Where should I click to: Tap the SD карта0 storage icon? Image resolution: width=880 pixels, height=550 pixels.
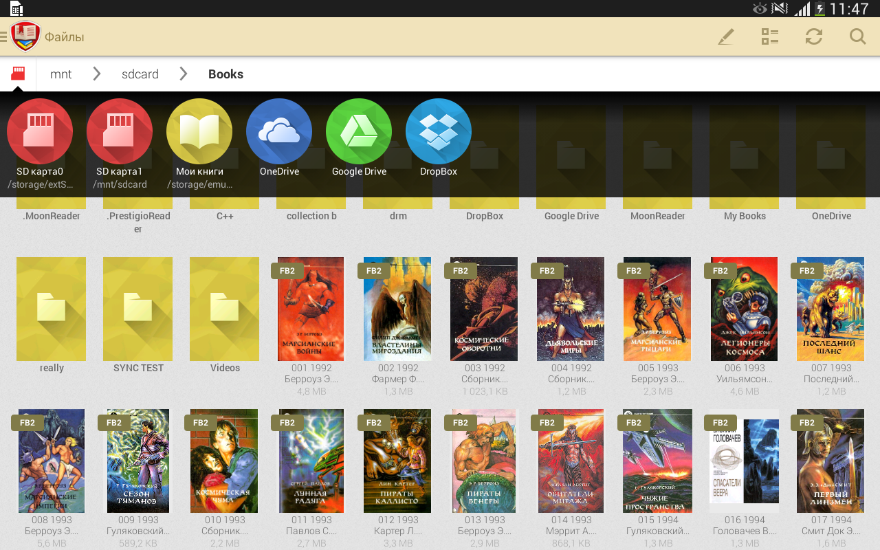point(40,131)
